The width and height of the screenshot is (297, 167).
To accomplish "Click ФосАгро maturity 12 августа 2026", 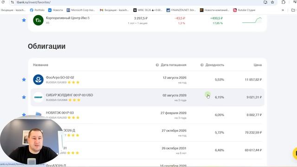I will tap(174, 77).
